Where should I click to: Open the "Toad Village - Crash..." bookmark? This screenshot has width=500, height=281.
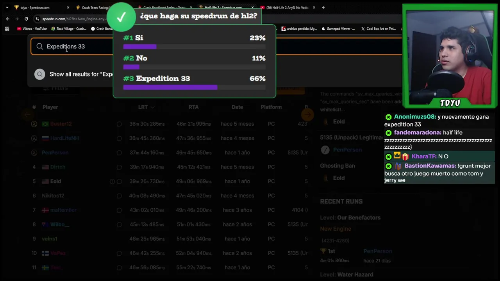[69, 28]
